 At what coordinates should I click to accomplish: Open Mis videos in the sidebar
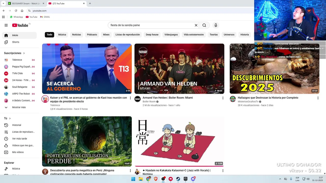pos(19,152)
